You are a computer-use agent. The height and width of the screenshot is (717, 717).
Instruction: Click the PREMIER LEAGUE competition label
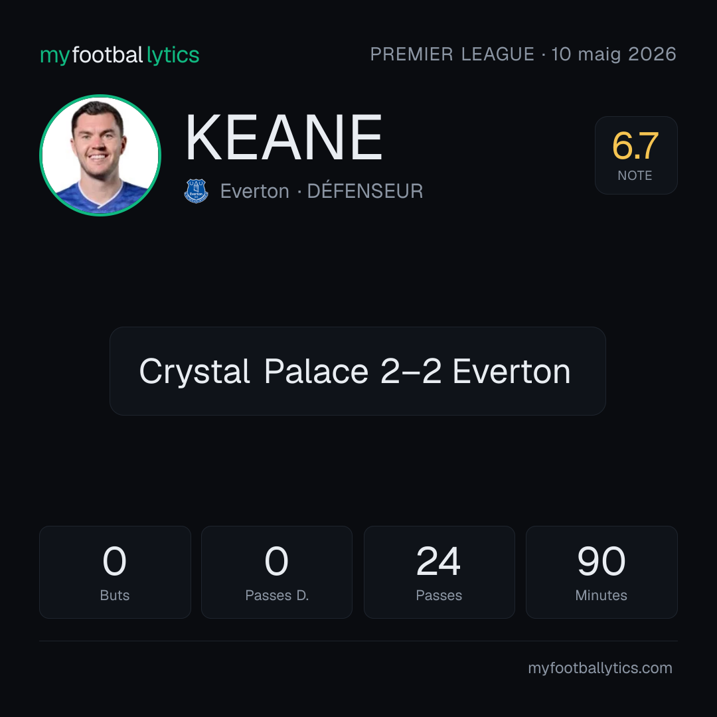click(x=452, y=54)
